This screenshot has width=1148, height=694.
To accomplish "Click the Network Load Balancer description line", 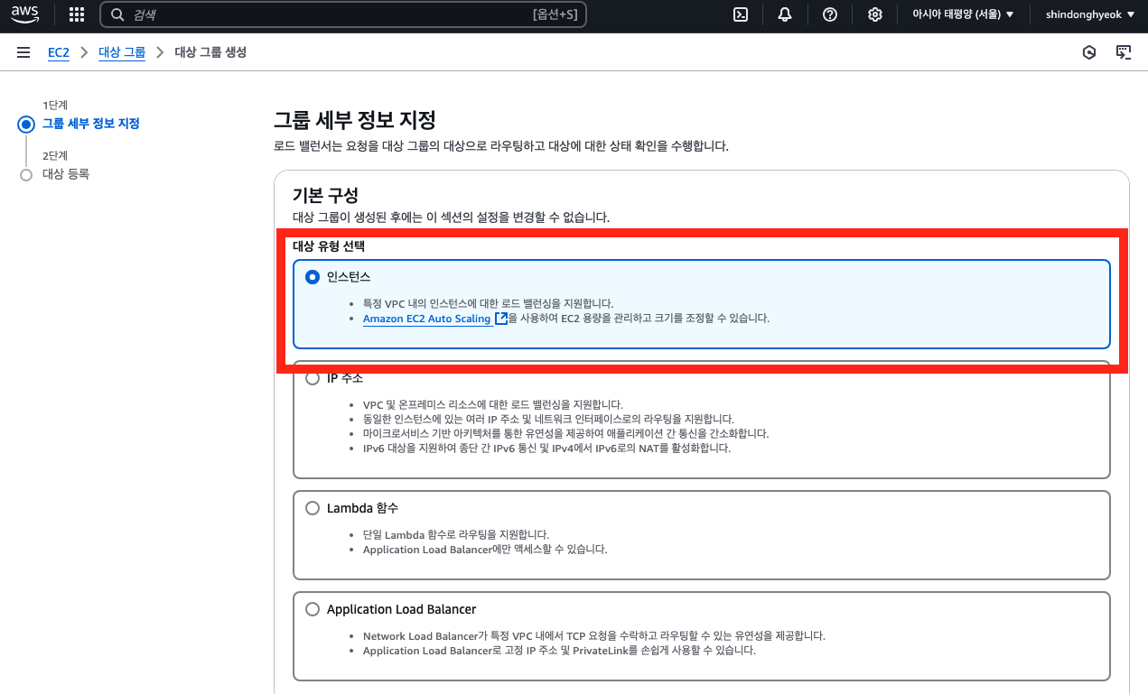I will click(594, 636).
